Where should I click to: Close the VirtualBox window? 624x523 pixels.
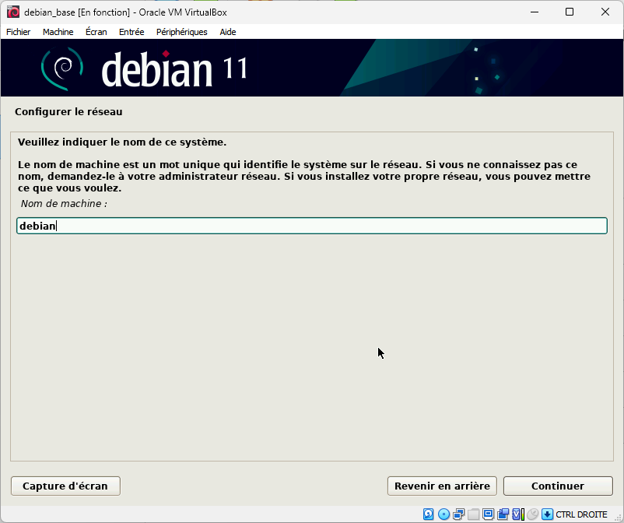605,12
